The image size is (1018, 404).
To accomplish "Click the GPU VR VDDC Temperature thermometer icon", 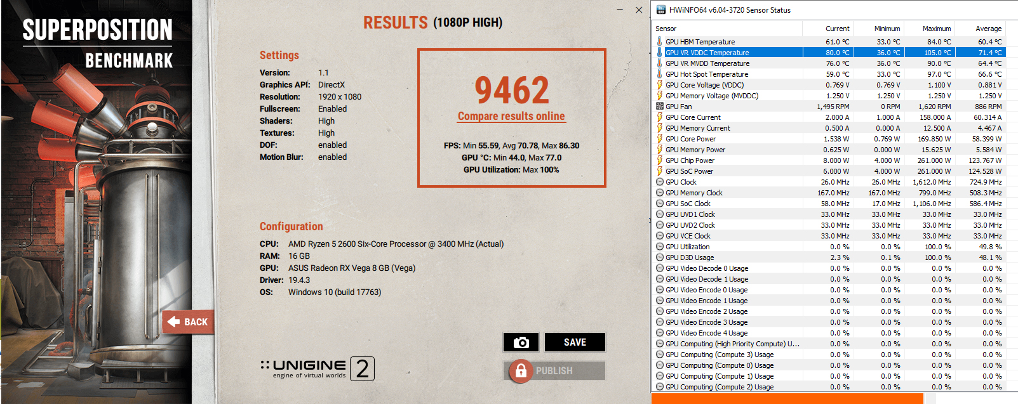I will 659,52.
